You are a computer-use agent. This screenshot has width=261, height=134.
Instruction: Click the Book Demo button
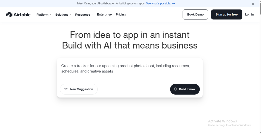pyautogui.click(x=195, y=15)
